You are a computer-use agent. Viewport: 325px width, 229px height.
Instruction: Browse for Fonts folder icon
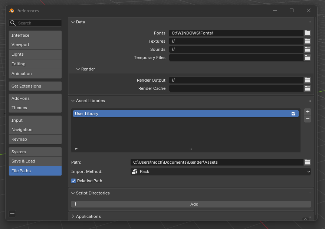(x=308, y=33)
